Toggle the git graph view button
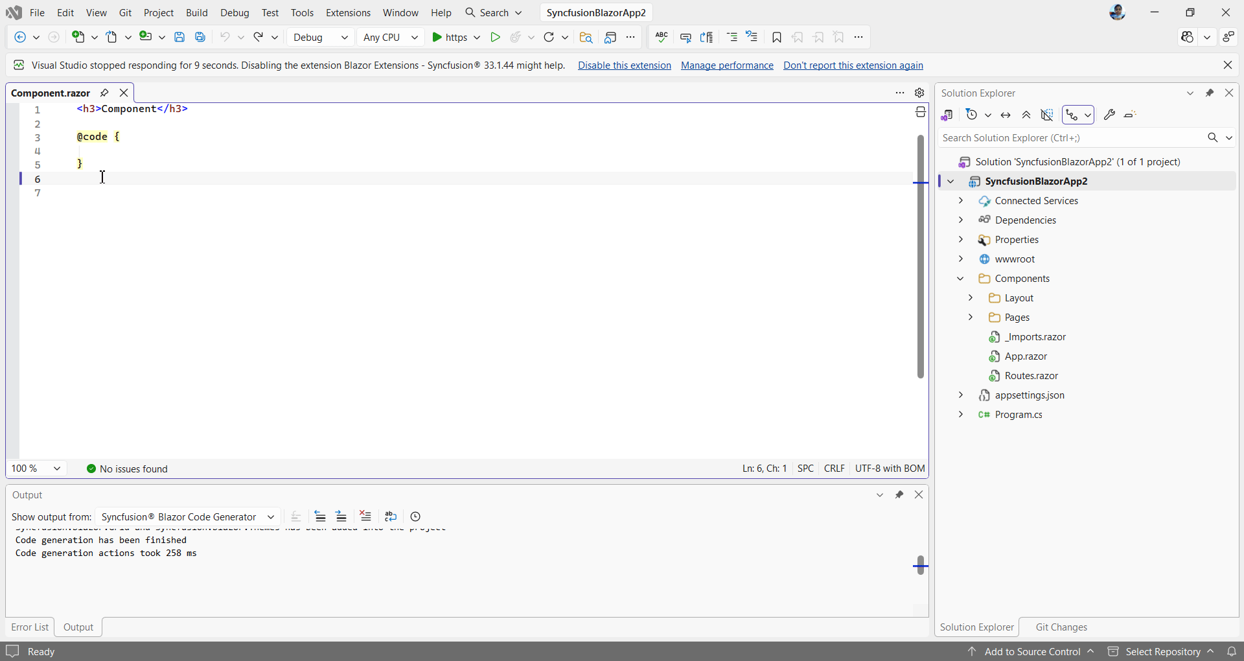This screenshot has height=661, width=1244. [1072, 115]
